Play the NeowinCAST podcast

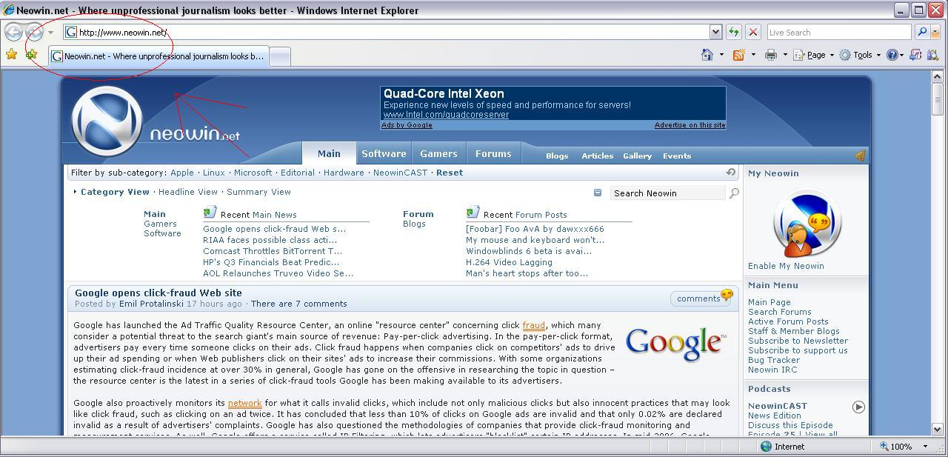click(x=858, y=407)
